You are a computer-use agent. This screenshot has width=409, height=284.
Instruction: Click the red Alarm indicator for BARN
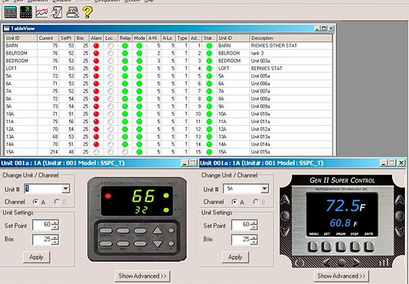[x=96, y=46]
